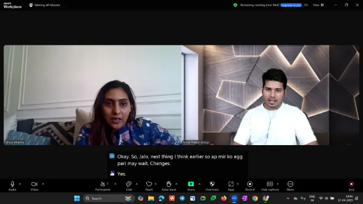Expand the Raise hand options arrow
Image resolution: width=363 pixels, height=204 pixels.
(x=176, y=184)
